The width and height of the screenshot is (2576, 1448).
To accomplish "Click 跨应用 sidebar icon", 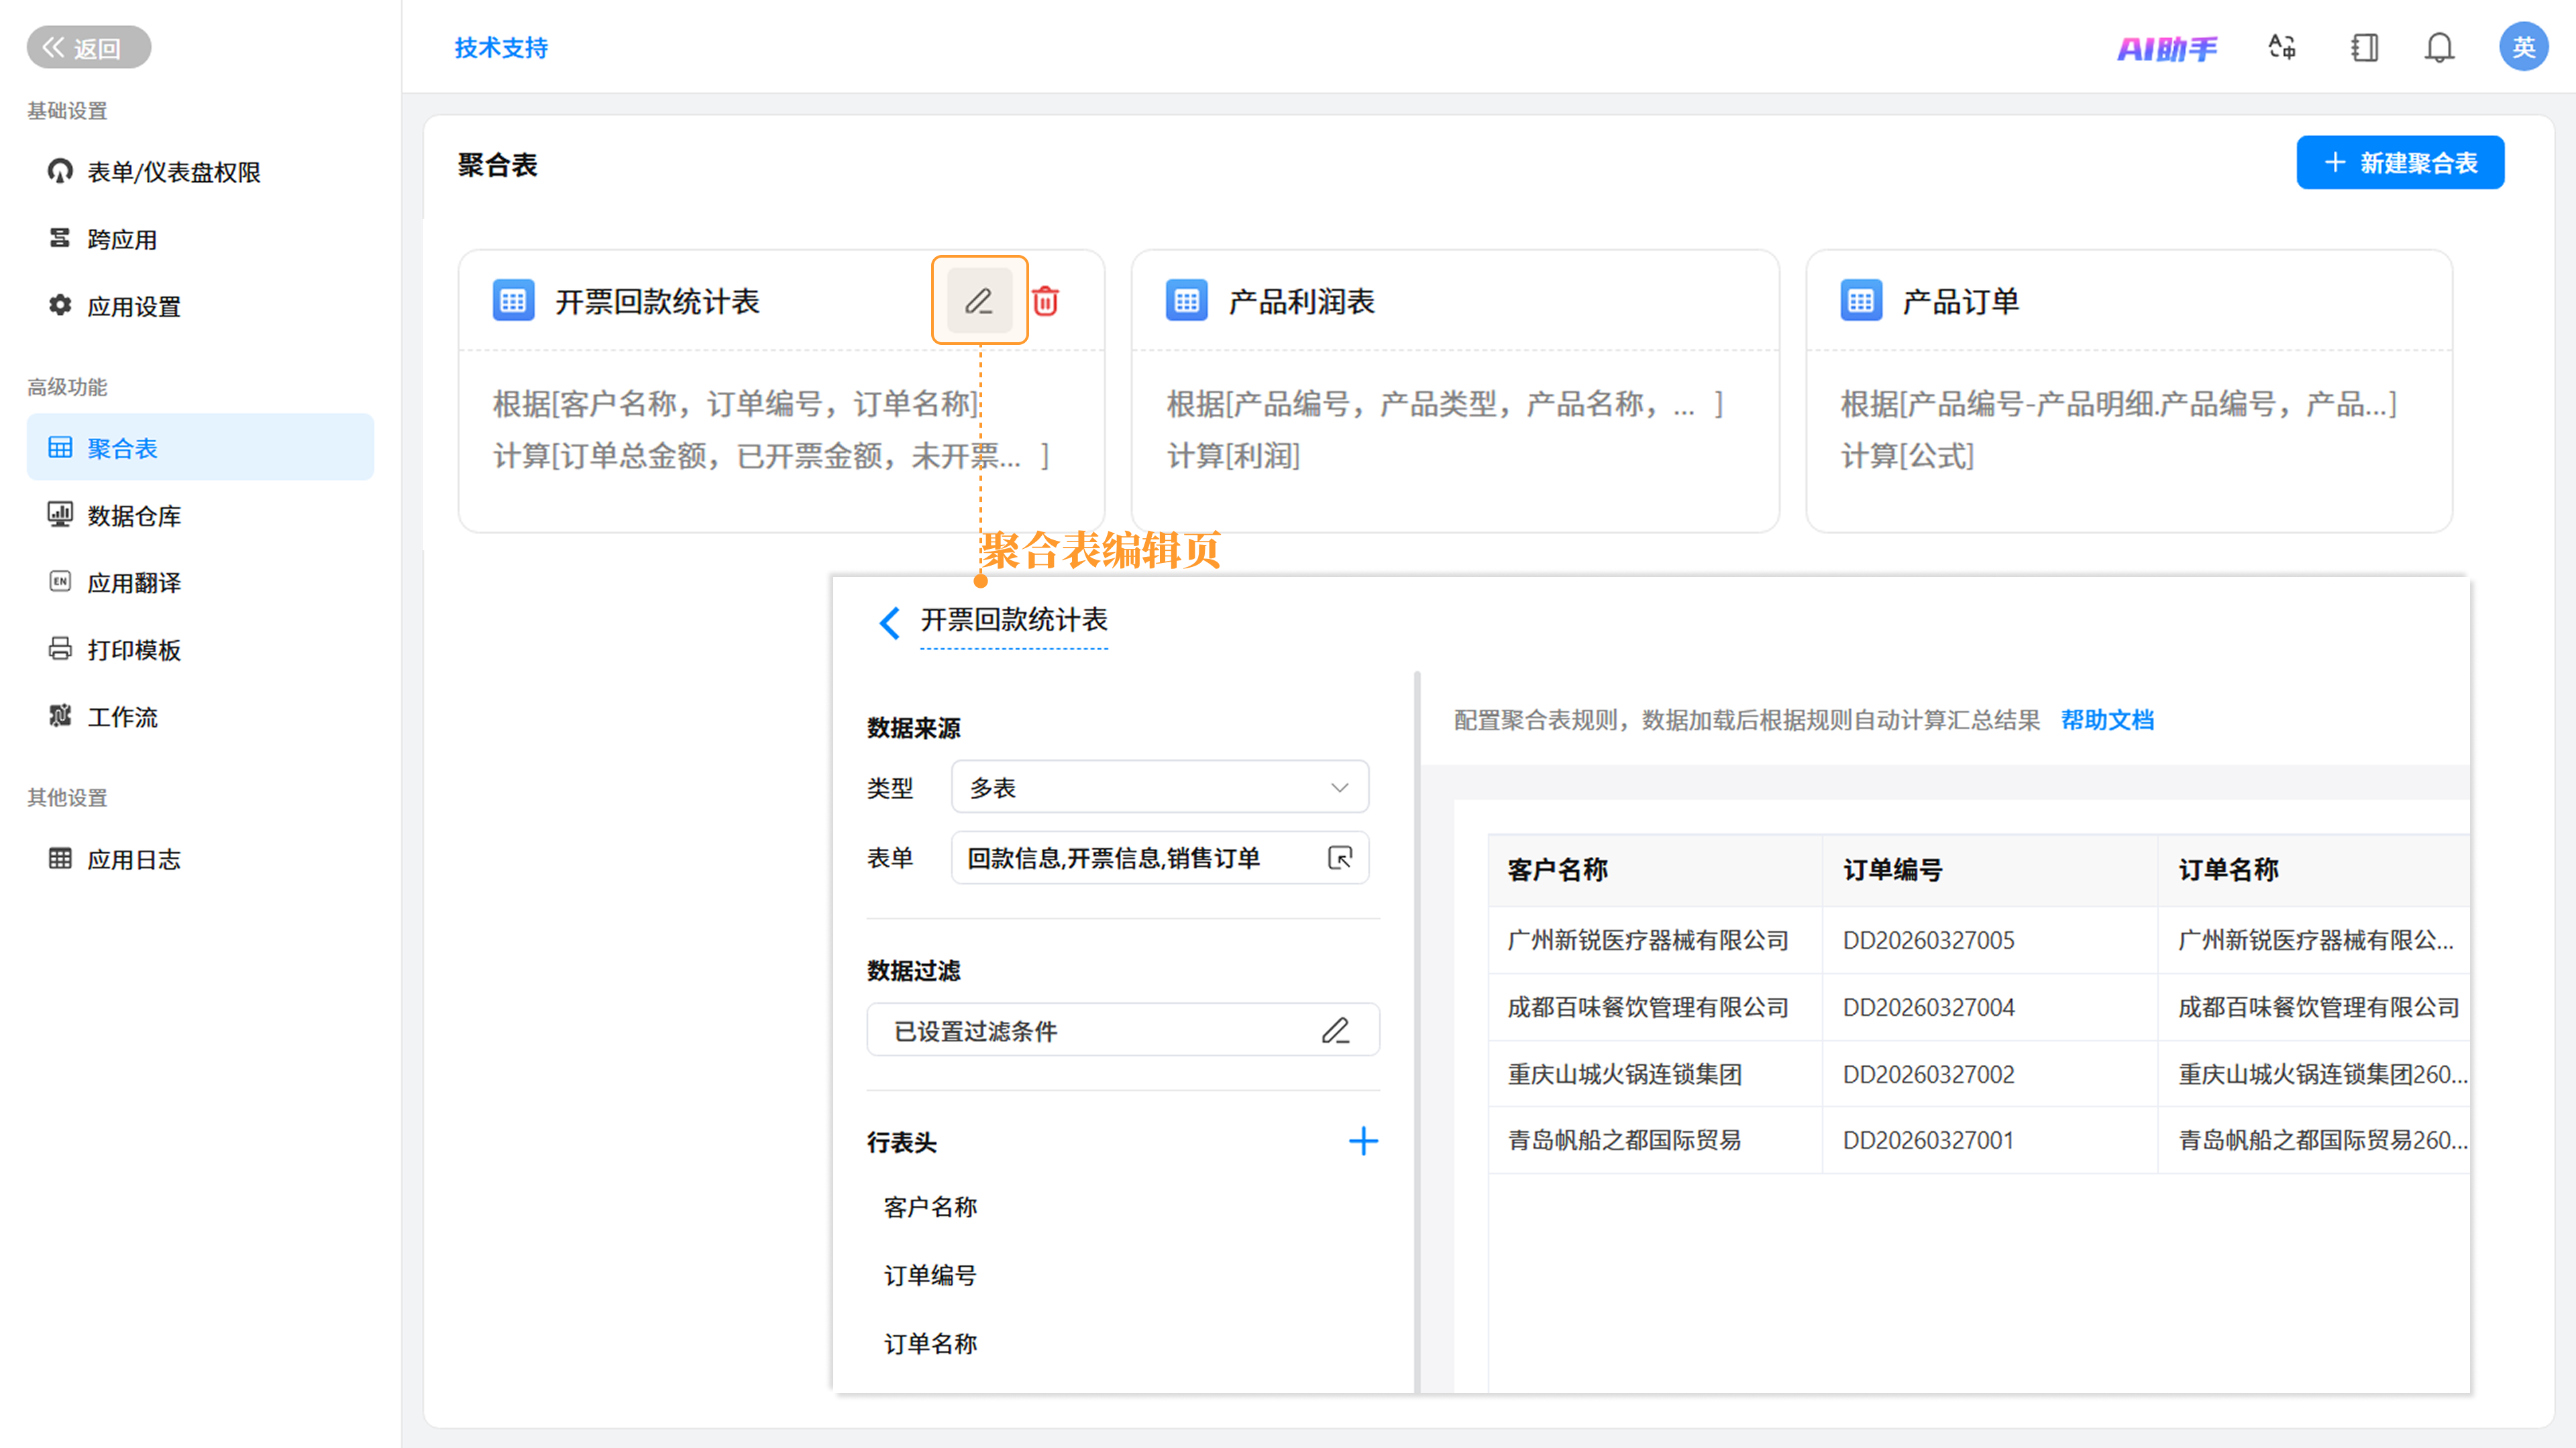I will [60, 237].
